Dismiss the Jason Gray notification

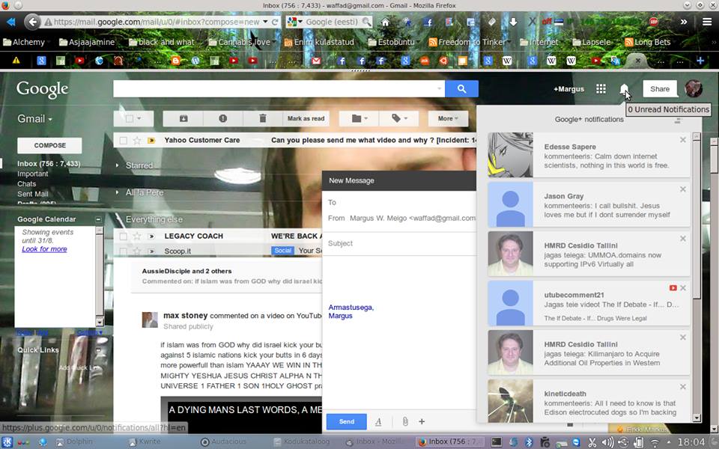point(683,189)
